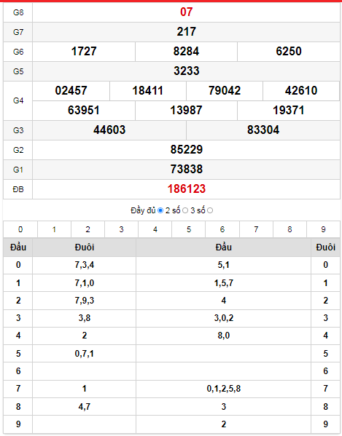This screenshot has height=436, width=342.
Task: Click tail values '4,7' for head 8
Action: (85, 407)
